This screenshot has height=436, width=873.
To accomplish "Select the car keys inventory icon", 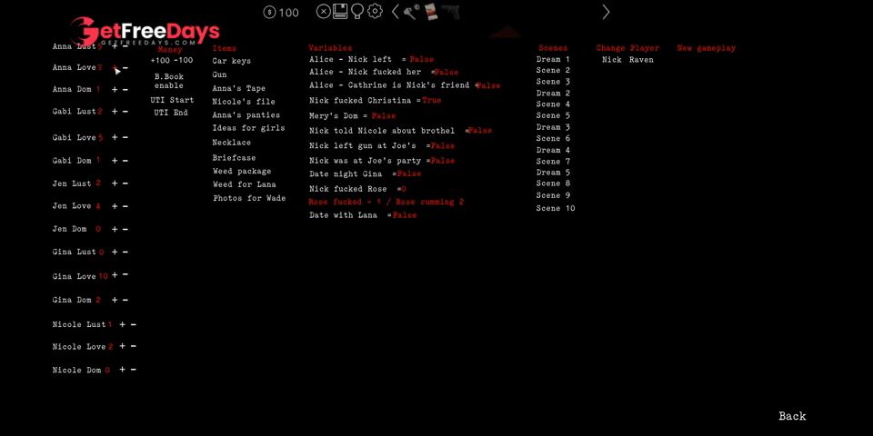I will click(412, 12).
